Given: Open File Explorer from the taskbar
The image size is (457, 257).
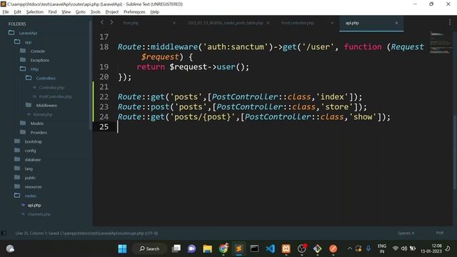Looking at the screenshot, I should tap(208, 248).
